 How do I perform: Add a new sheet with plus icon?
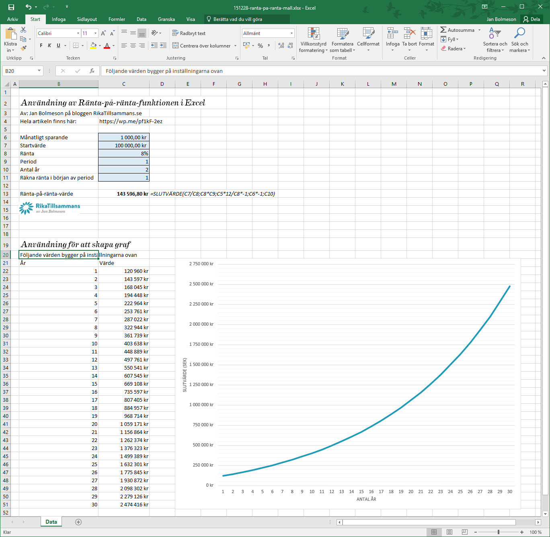tap(78, 522)
